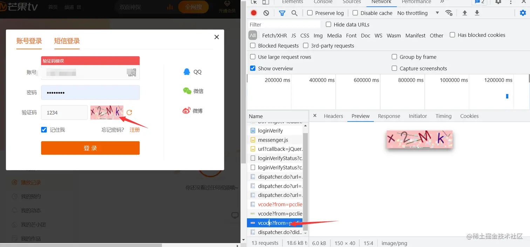Select the red vcode?from=pcclie request

coord(276,204)
